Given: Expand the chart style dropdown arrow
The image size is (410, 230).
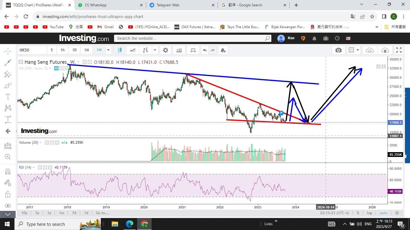Looking at the screenshot, I should (155, 50).
